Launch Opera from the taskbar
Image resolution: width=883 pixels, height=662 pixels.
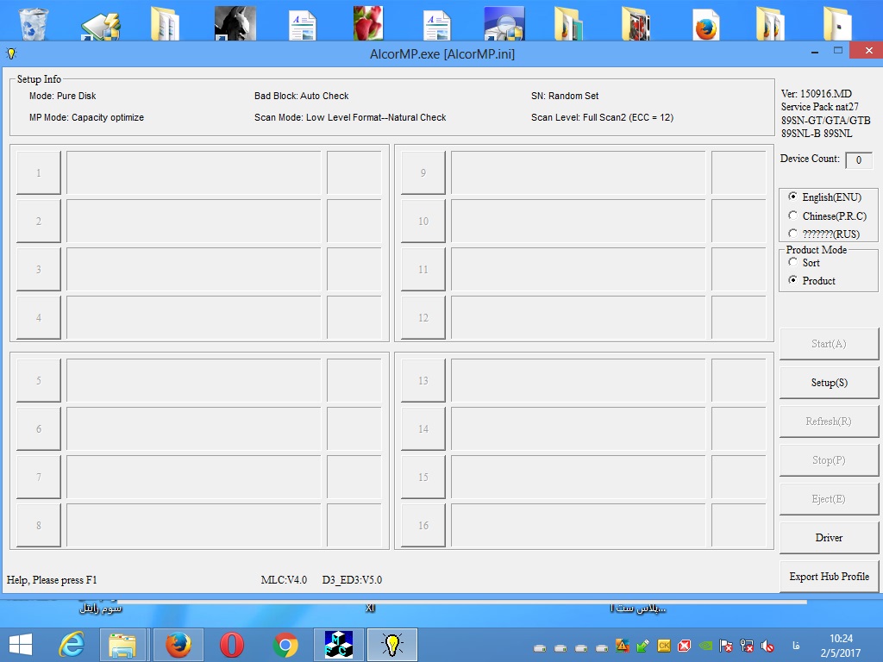231,645
